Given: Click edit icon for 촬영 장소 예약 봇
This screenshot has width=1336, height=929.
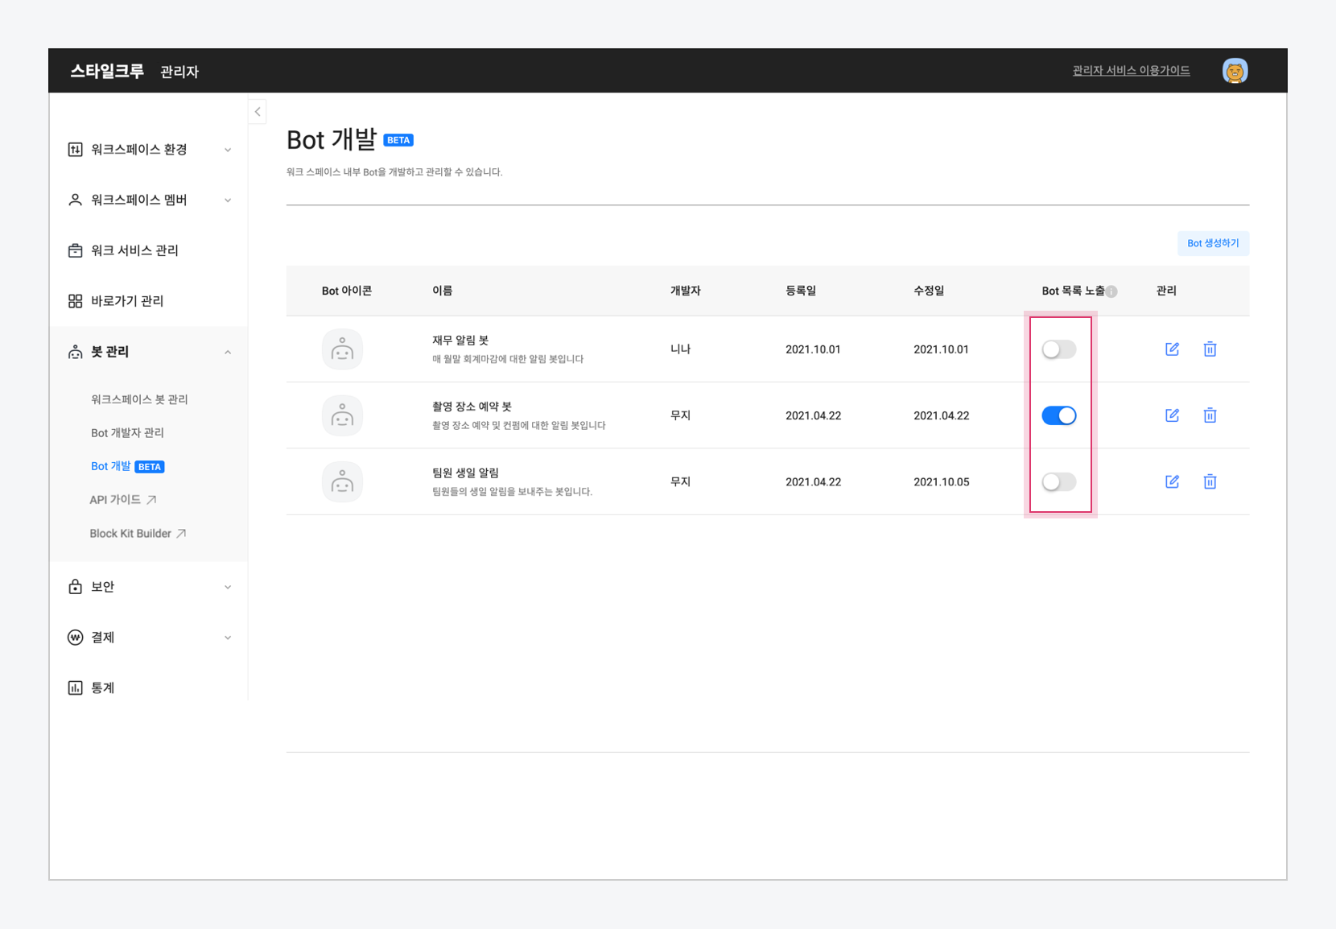Looking at the screenshot, I should (1172, 415).
